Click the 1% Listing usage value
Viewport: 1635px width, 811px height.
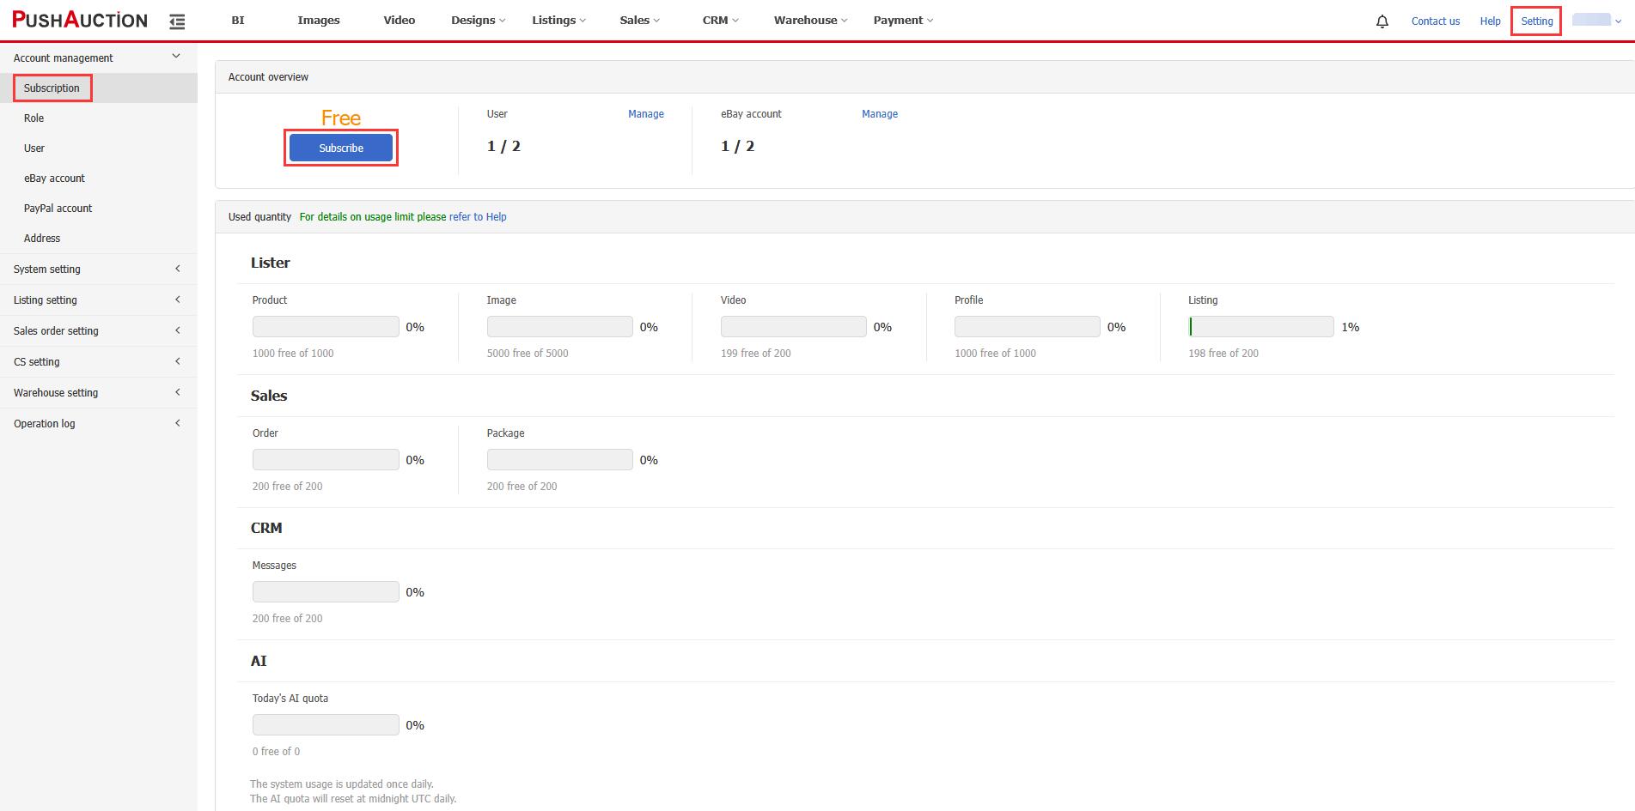click(1351, 327)
